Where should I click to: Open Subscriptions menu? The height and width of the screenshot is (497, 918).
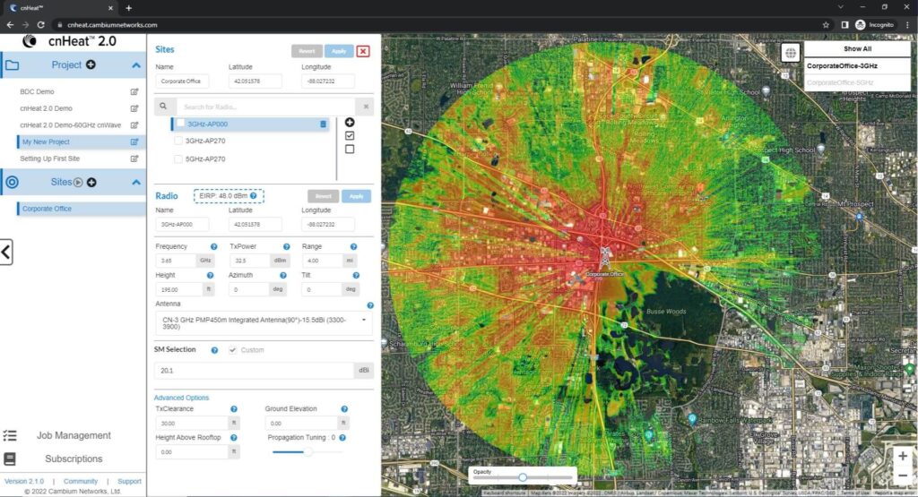74,459
